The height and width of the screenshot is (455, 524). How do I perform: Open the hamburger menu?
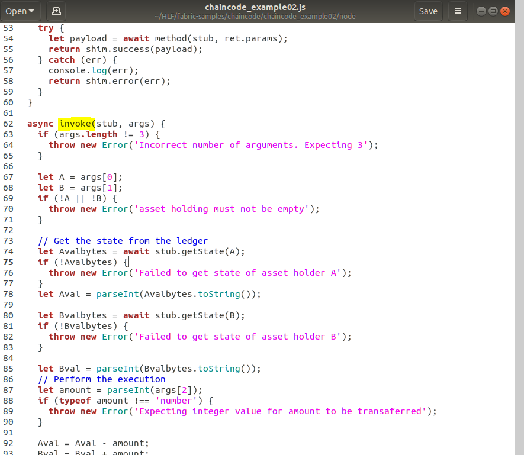[458, 11]
